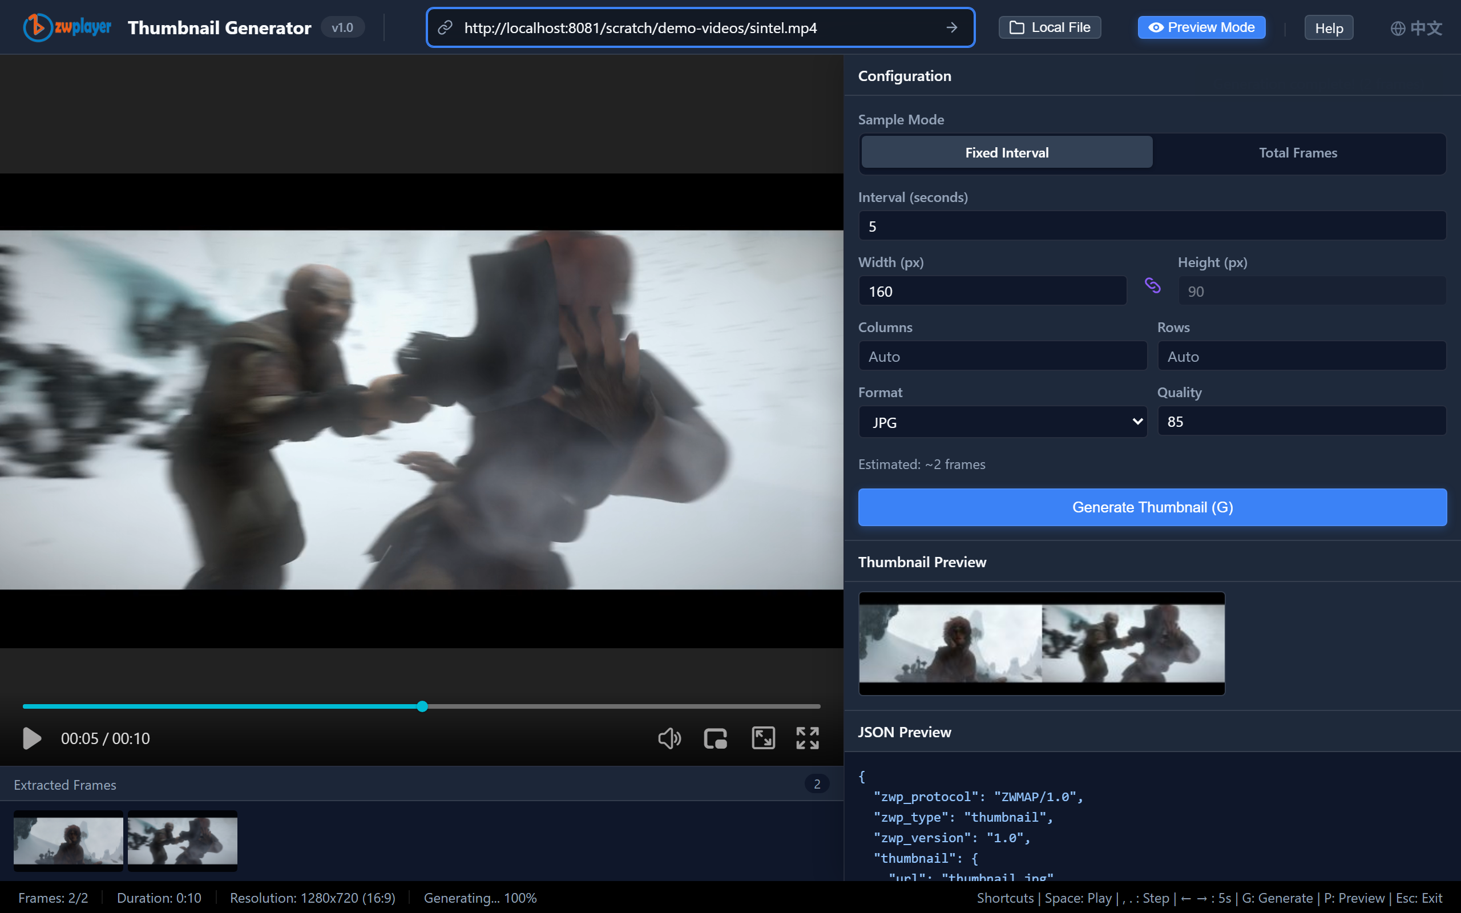Click the "Estimated: ~2 frames" text
Screen dimensions: 1461x913
click(x=921, y=464)
